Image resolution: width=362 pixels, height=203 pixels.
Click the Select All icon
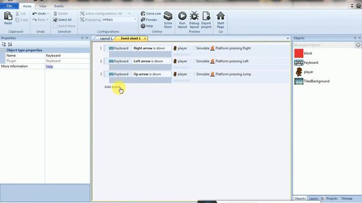point(55,20)
